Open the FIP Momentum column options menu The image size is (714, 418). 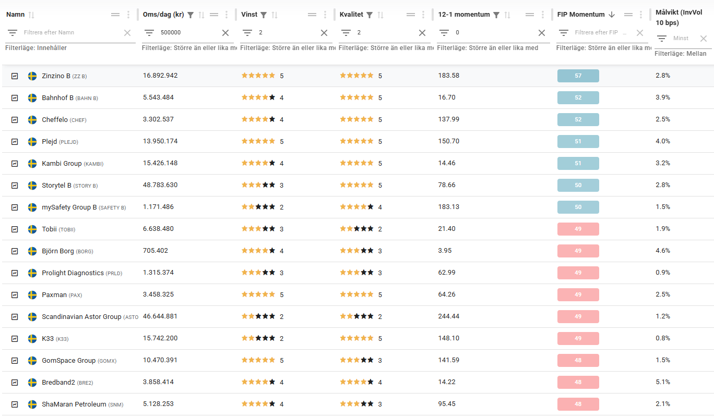pyautogui.click(x=641, y=15)
